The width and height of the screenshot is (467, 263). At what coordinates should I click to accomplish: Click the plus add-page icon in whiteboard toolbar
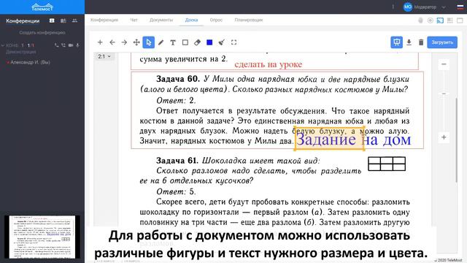click(x=100, y=42)
